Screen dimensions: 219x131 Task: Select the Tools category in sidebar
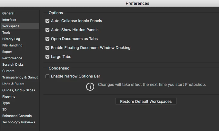coord(6,32)
